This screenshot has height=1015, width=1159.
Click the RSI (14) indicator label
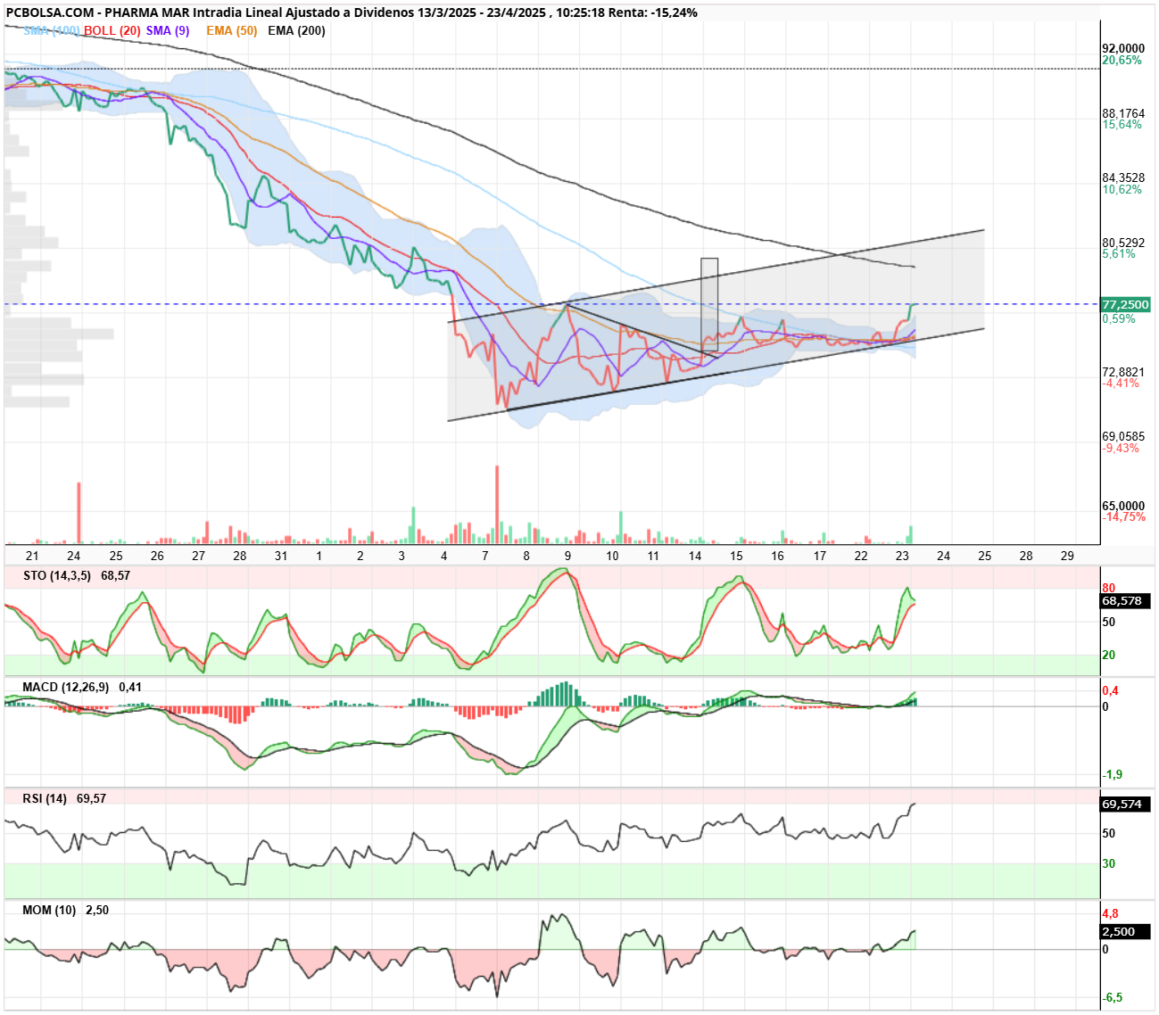(45, 798)
